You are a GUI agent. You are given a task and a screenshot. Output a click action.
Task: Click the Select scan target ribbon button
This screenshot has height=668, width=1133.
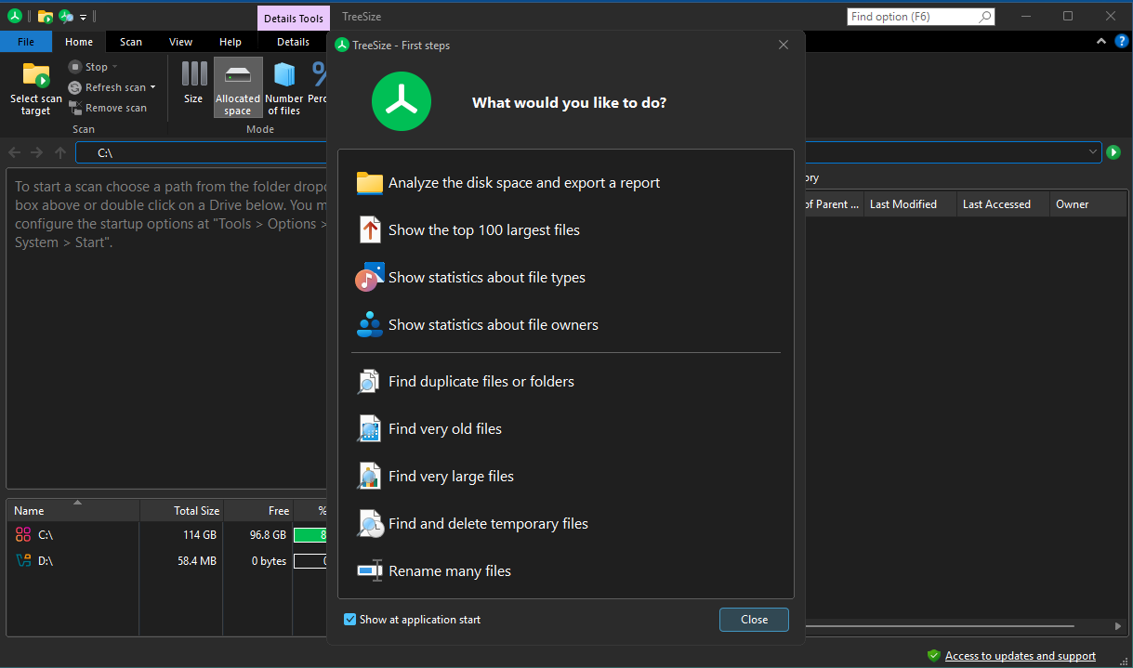[x=35, y=89]
